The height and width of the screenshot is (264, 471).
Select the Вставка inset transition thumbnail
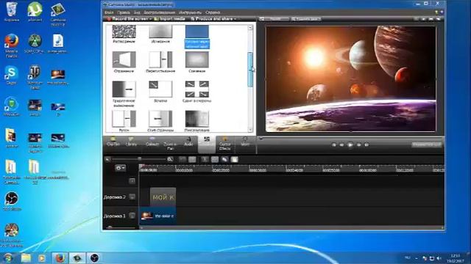pos(160,89)
